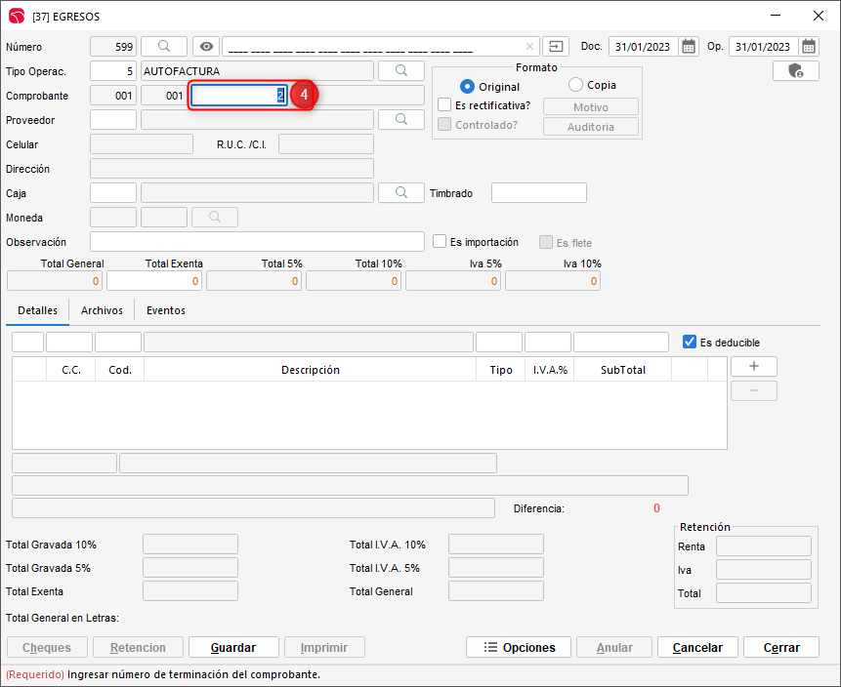
Task: Enable the Es importación checkbox
Action: point(440,241)
